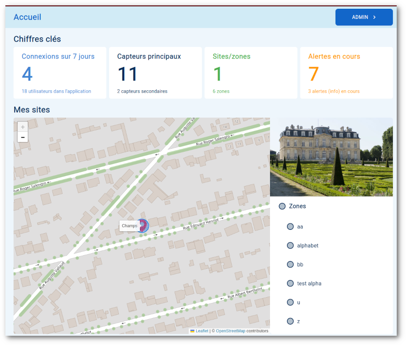Image resolution: width=406 pixels, height=345 pixels.
Task: Open the OpenStreetMap contributors link
Action: pos(230,331)
